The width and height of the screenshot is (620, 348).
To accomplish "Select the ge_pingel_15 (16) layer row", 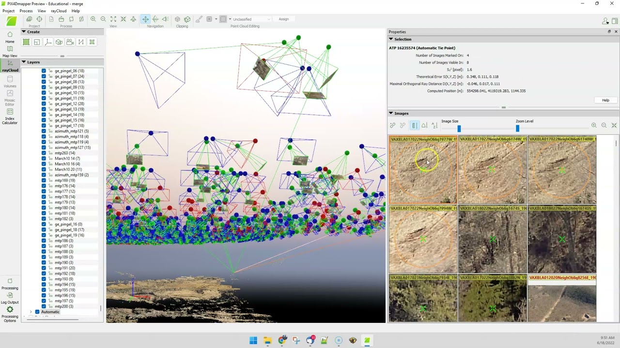I will (69, 120).
